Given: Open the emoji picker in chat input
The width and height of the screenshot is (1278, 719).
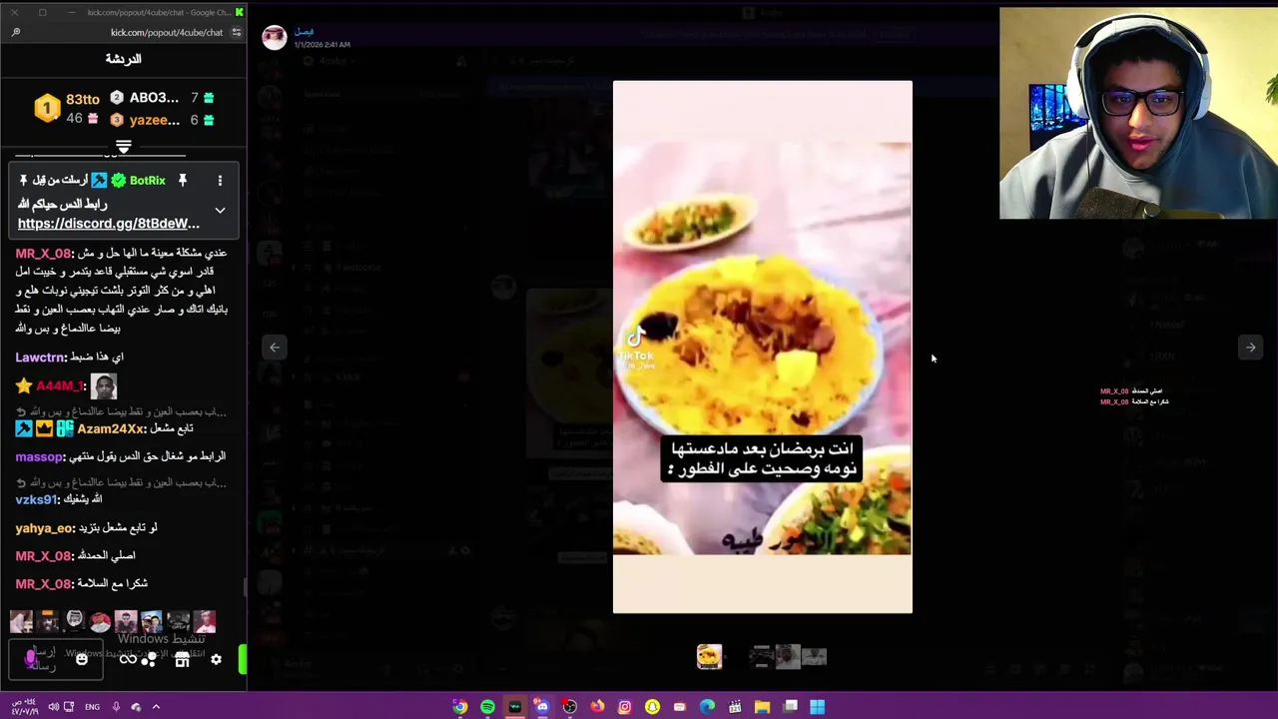Looking at the screenshot, I should pyautogui.click(x=82, y=659).
